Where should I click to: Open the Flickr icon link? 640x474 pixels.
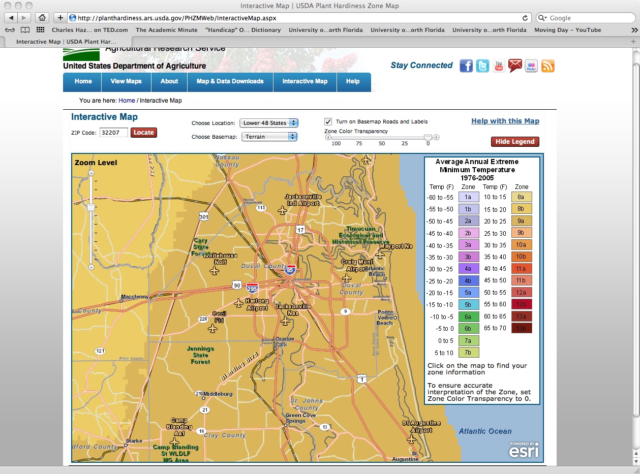pyautogui.click(x=531, y=66)
